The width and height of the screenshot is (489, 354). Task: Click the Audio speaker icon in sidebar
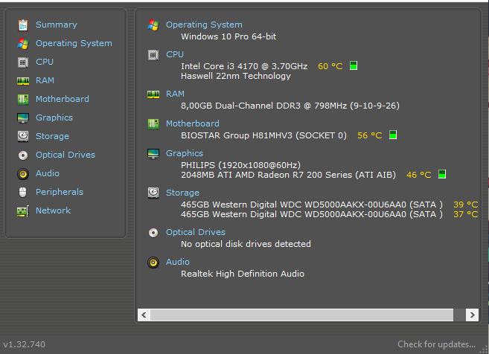23,174
